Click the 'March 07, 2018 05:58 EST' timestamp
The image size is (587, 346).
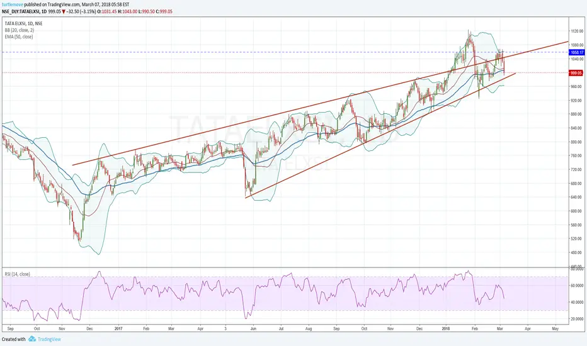(x=105, y=4)
